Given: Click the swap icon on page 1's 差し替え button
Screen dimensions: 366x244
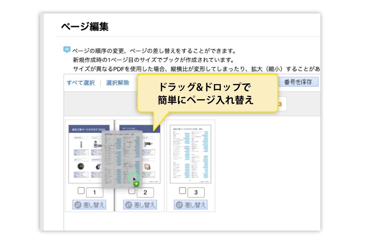Looking at the screenshot, I should pos(78,205).
